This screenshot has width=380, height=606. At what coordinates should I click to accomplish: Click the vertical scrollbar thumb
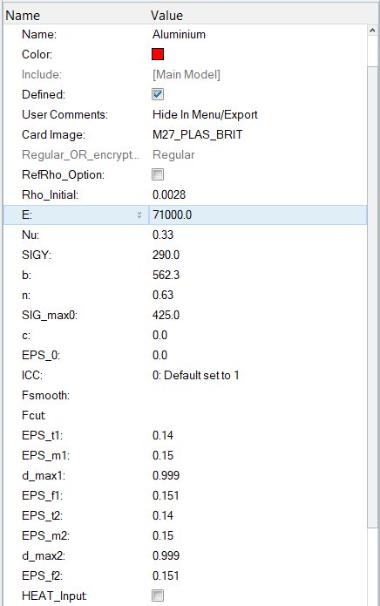click(372, 296)
